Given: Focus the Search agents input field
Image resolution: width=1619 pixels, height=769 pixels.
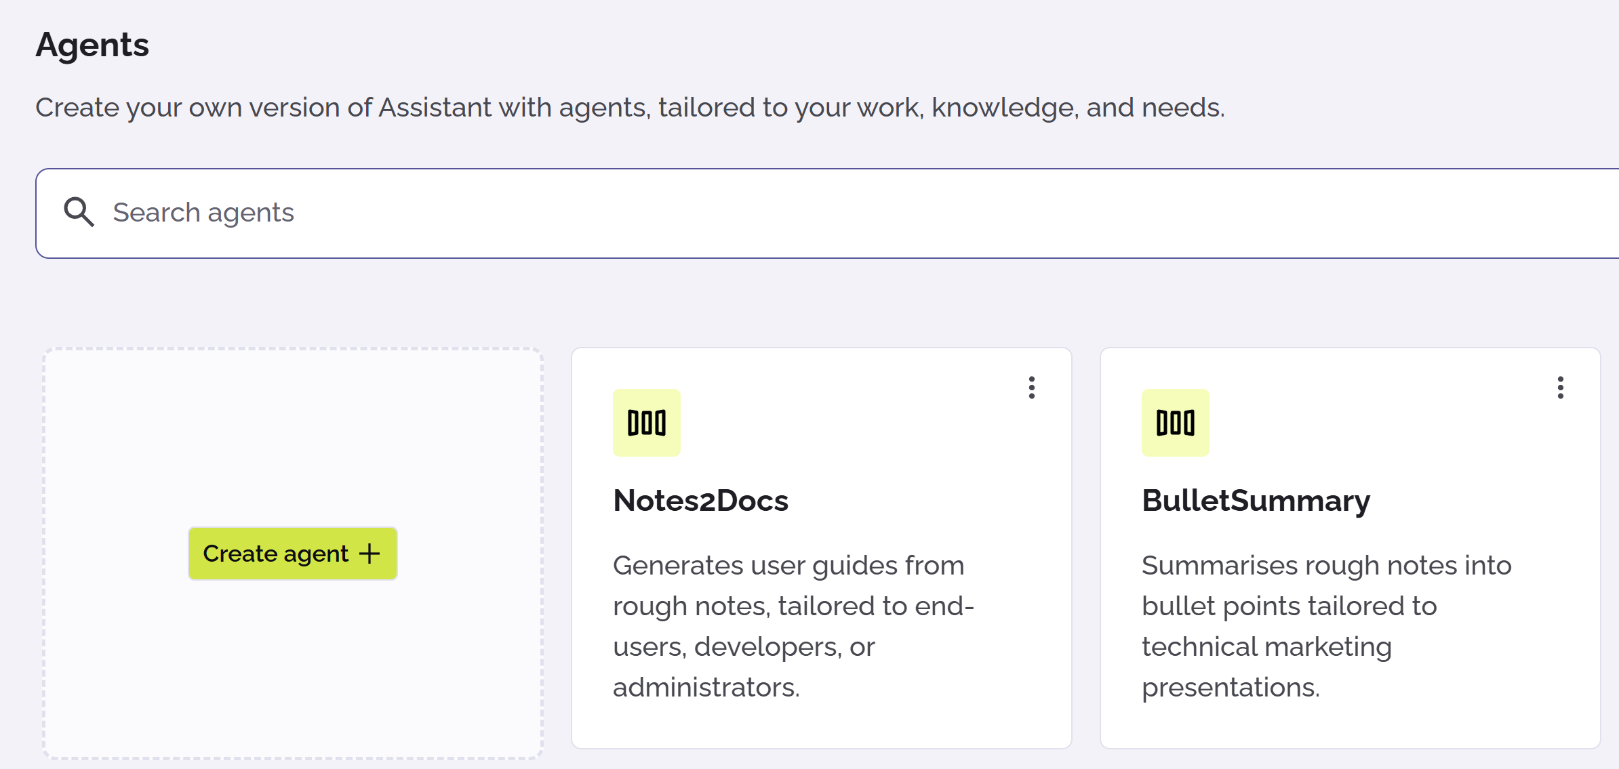Looking at the screenshot, I should pos(814,213).
